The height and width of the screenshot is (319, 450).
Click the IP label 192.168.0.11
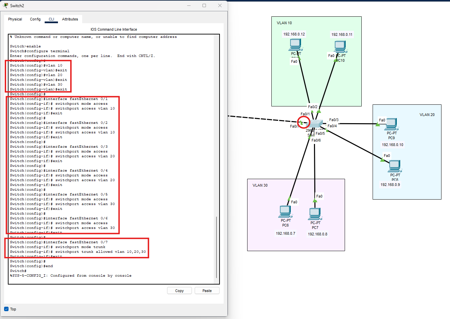tap(342, 34)
